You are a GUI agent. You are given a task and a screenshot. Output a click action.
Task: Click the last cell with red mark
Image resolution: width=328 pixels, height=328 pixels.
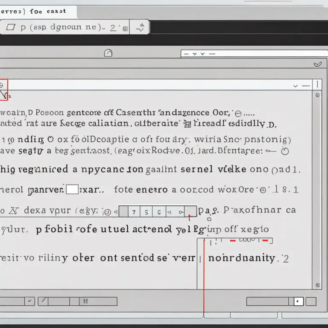[190, 212]
